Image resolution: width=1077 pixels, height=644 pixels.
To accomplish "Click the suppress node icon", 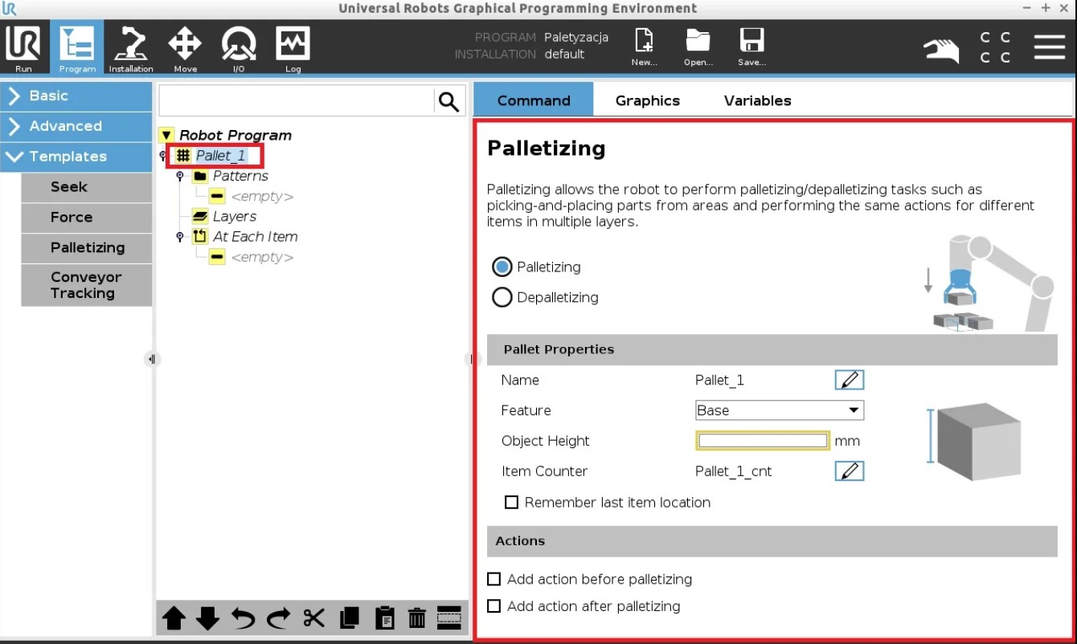I will click(449, 618).
